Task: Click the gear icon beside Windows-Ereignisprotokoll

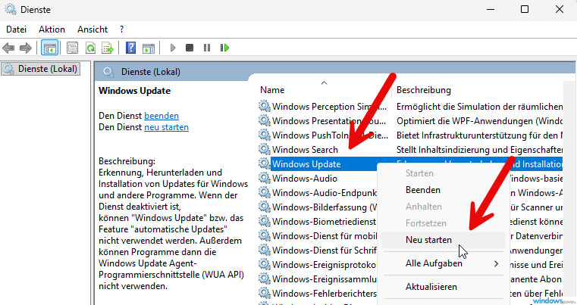Action: 264,264
